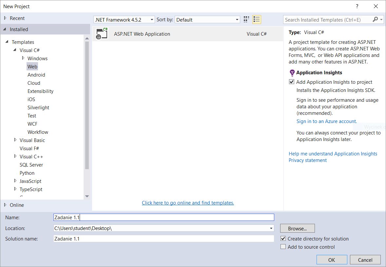Click the Browse... button
Screen dimensions: 386x267
pyautogui.click(x=298, y=228)
